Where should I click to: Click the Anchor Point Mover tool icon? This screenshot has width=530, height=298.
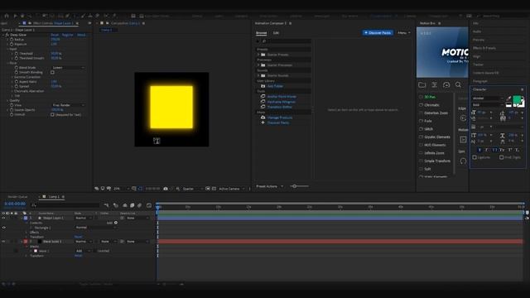[x=263, y=96]
